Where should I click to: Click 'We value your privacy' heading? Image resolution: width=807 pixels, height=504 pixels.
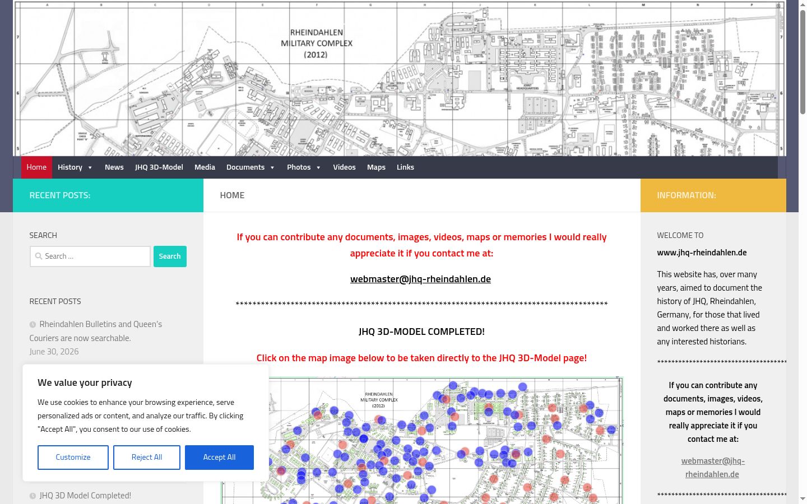tap(85, 383)
